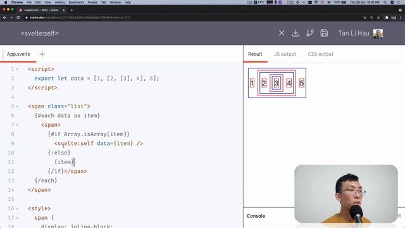Screen dimensions: 405x228
Task: Click the volume icon in menu bar
Action: click(x=329, y=3)
